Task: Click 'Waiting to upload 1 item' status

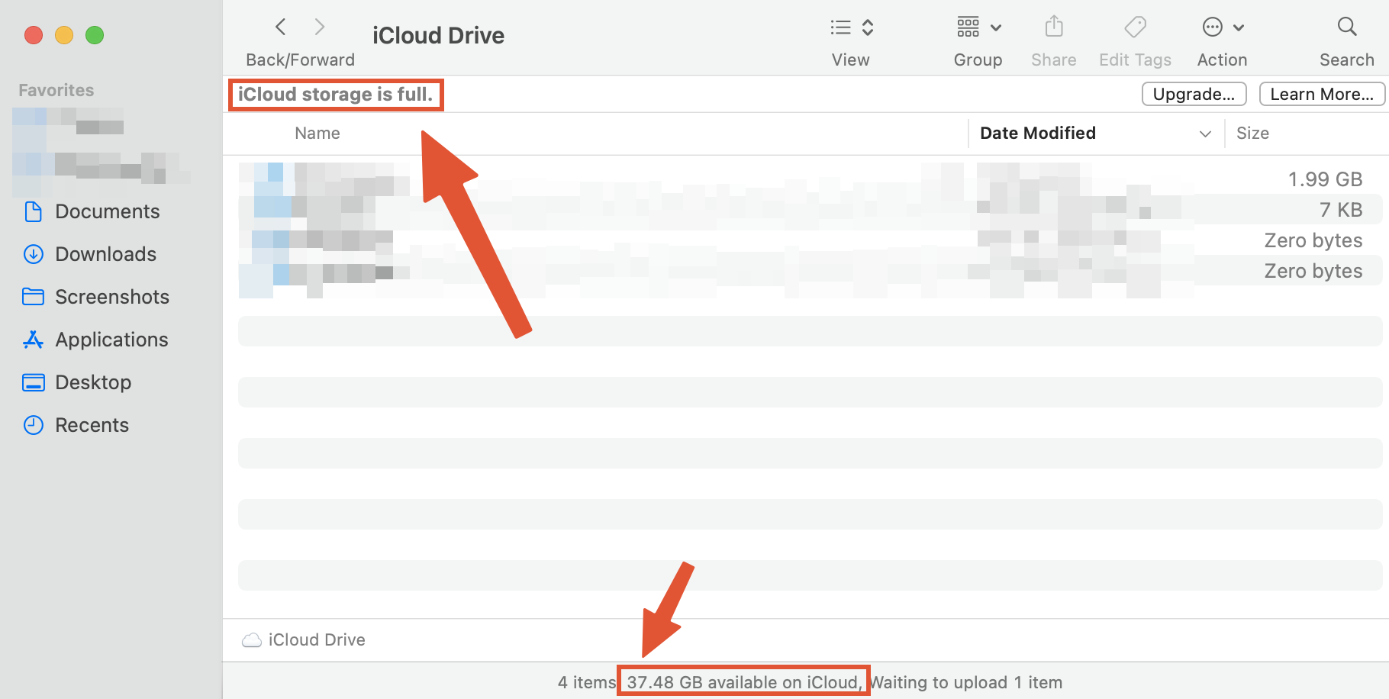Action: [966, 682]
